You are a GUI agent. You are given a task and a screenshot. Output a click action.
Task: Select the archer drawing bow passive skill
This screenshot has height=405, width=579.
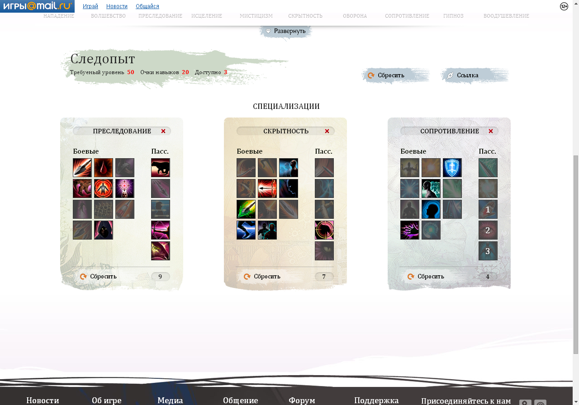[161, 230]
